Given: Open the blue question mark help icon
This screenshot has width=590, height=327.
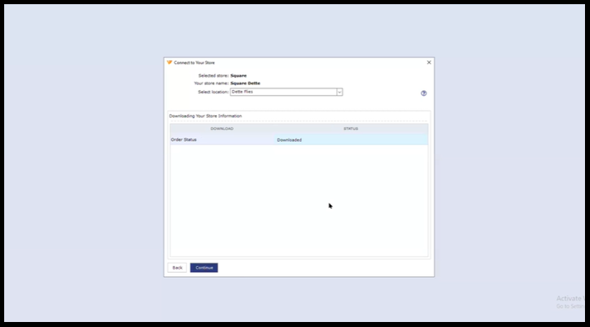Looking at the screenshot, I should coord(424,93).
